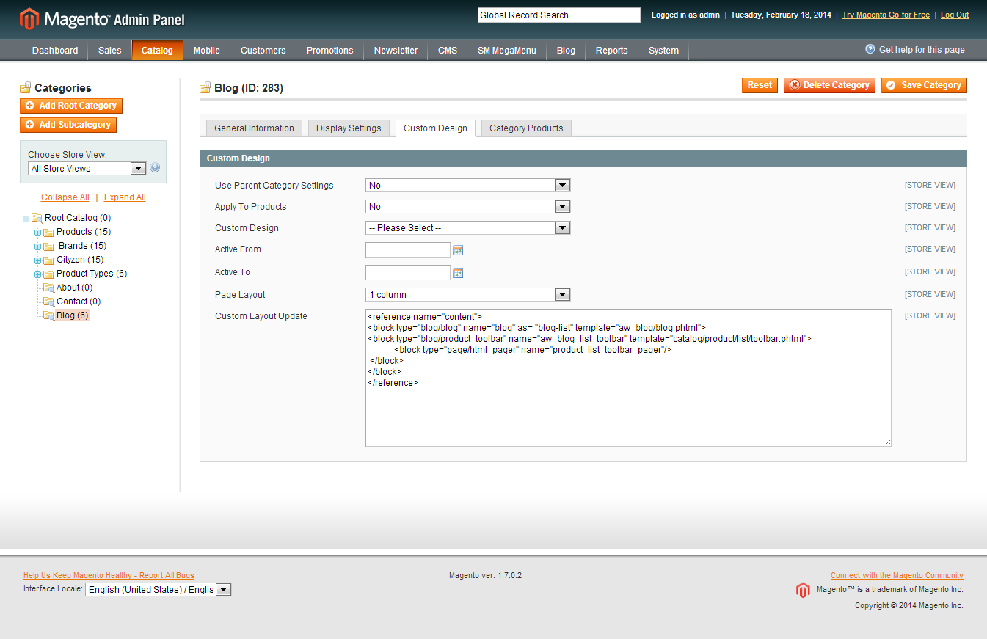Click the 'Tuesday, February 18, 2014' date text

pyautogui.click(x=781, y=15)
